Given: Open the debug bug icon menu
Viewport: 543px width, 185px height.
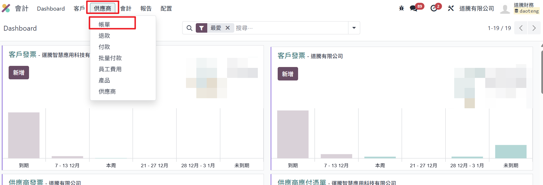Looking at the screenshot, I should [401, 8].
